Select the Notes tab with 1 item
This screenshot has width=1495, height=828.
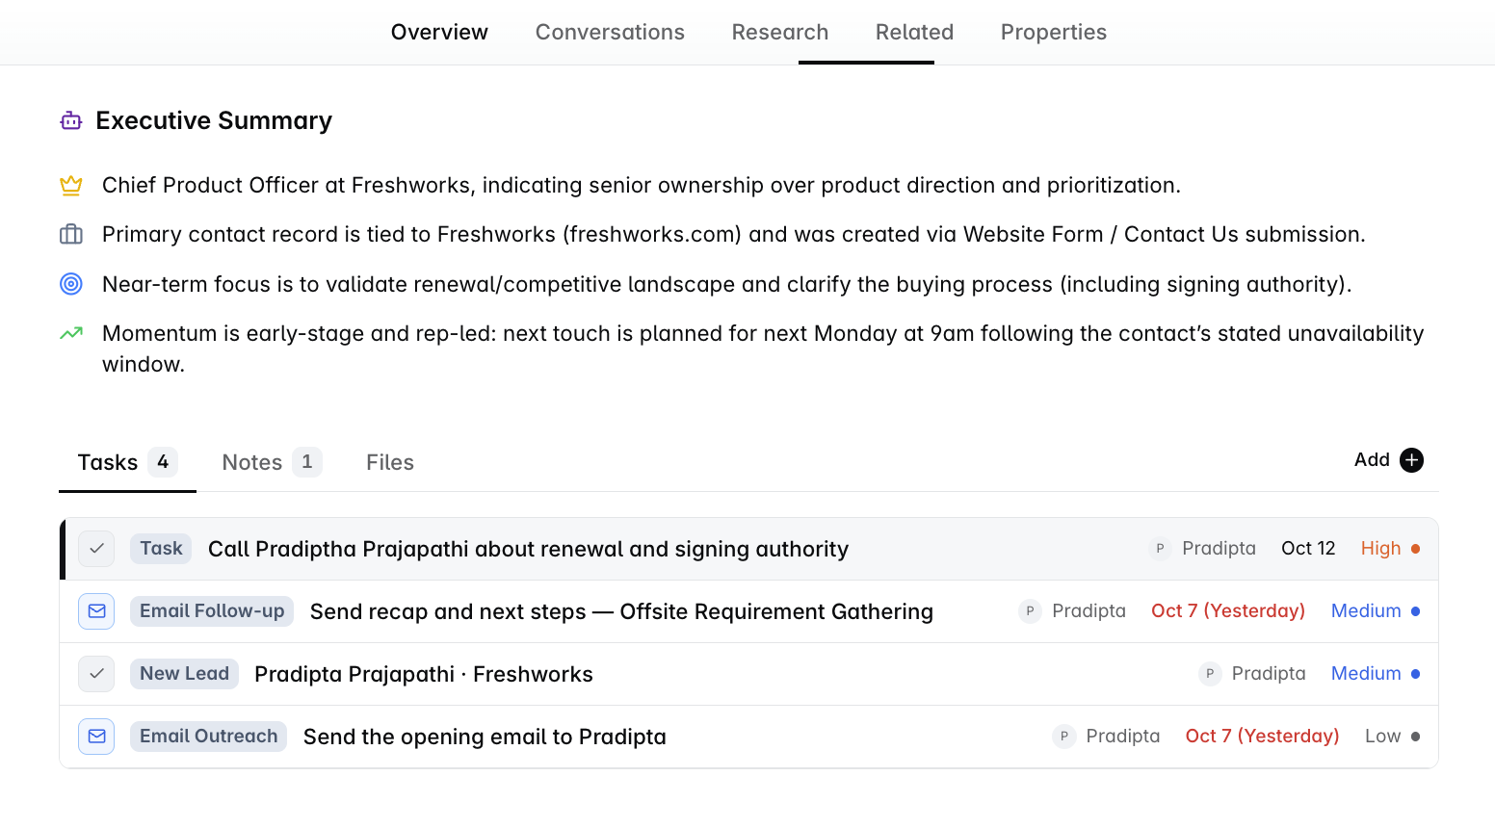(x=271, y=462)
